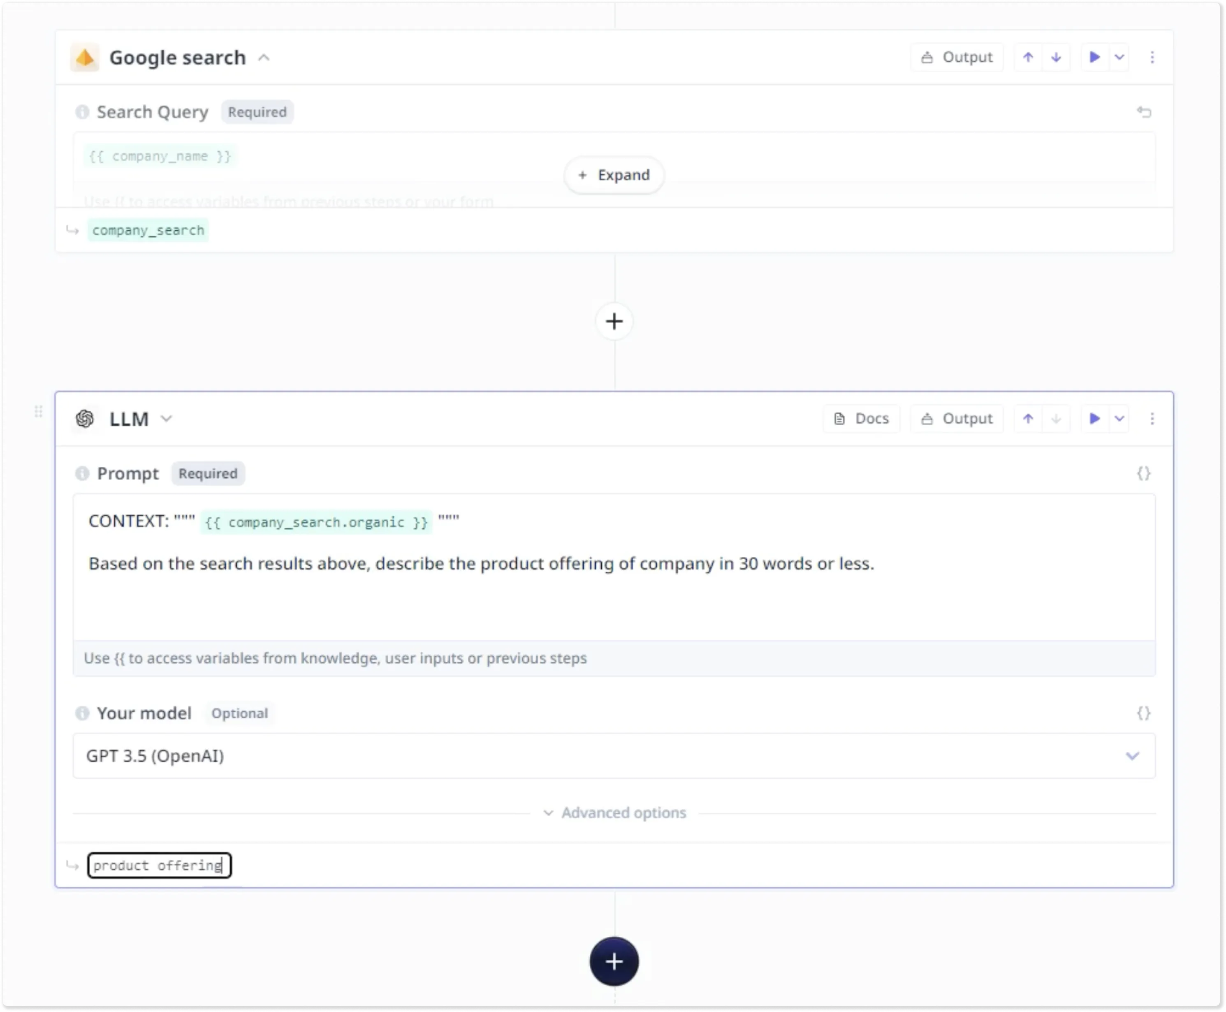The width and height of the screenshot is (1226, 1012).
Task: Click the dark plus add step button
Action: pyautogui.click(x=614, y=961)
